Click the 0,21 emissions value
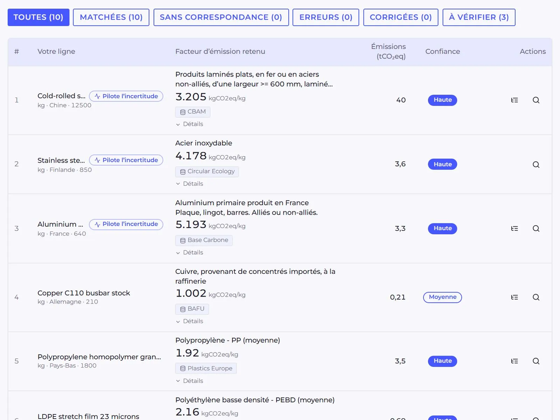Screen dimensions: 560x420 pyautogui.click(x=398, y=297)
